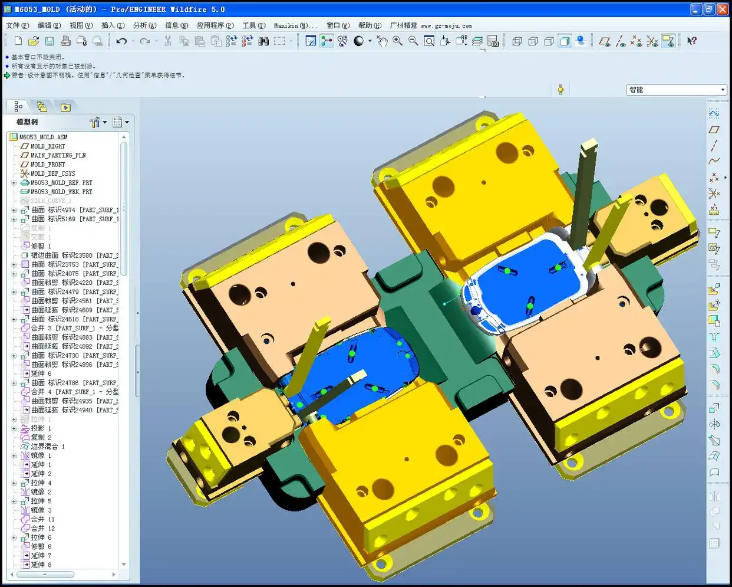Click the binoculars Find icon
This screenshot has width=732, height=587.
263,41
